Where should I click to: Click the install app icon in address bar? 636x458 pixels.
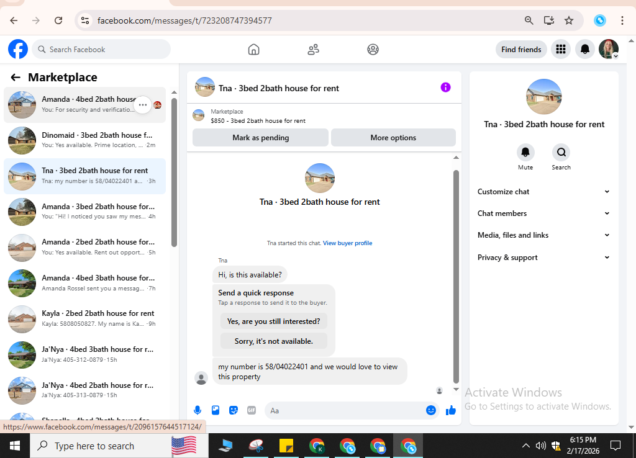pyautogui.click(x=549, y=20)
